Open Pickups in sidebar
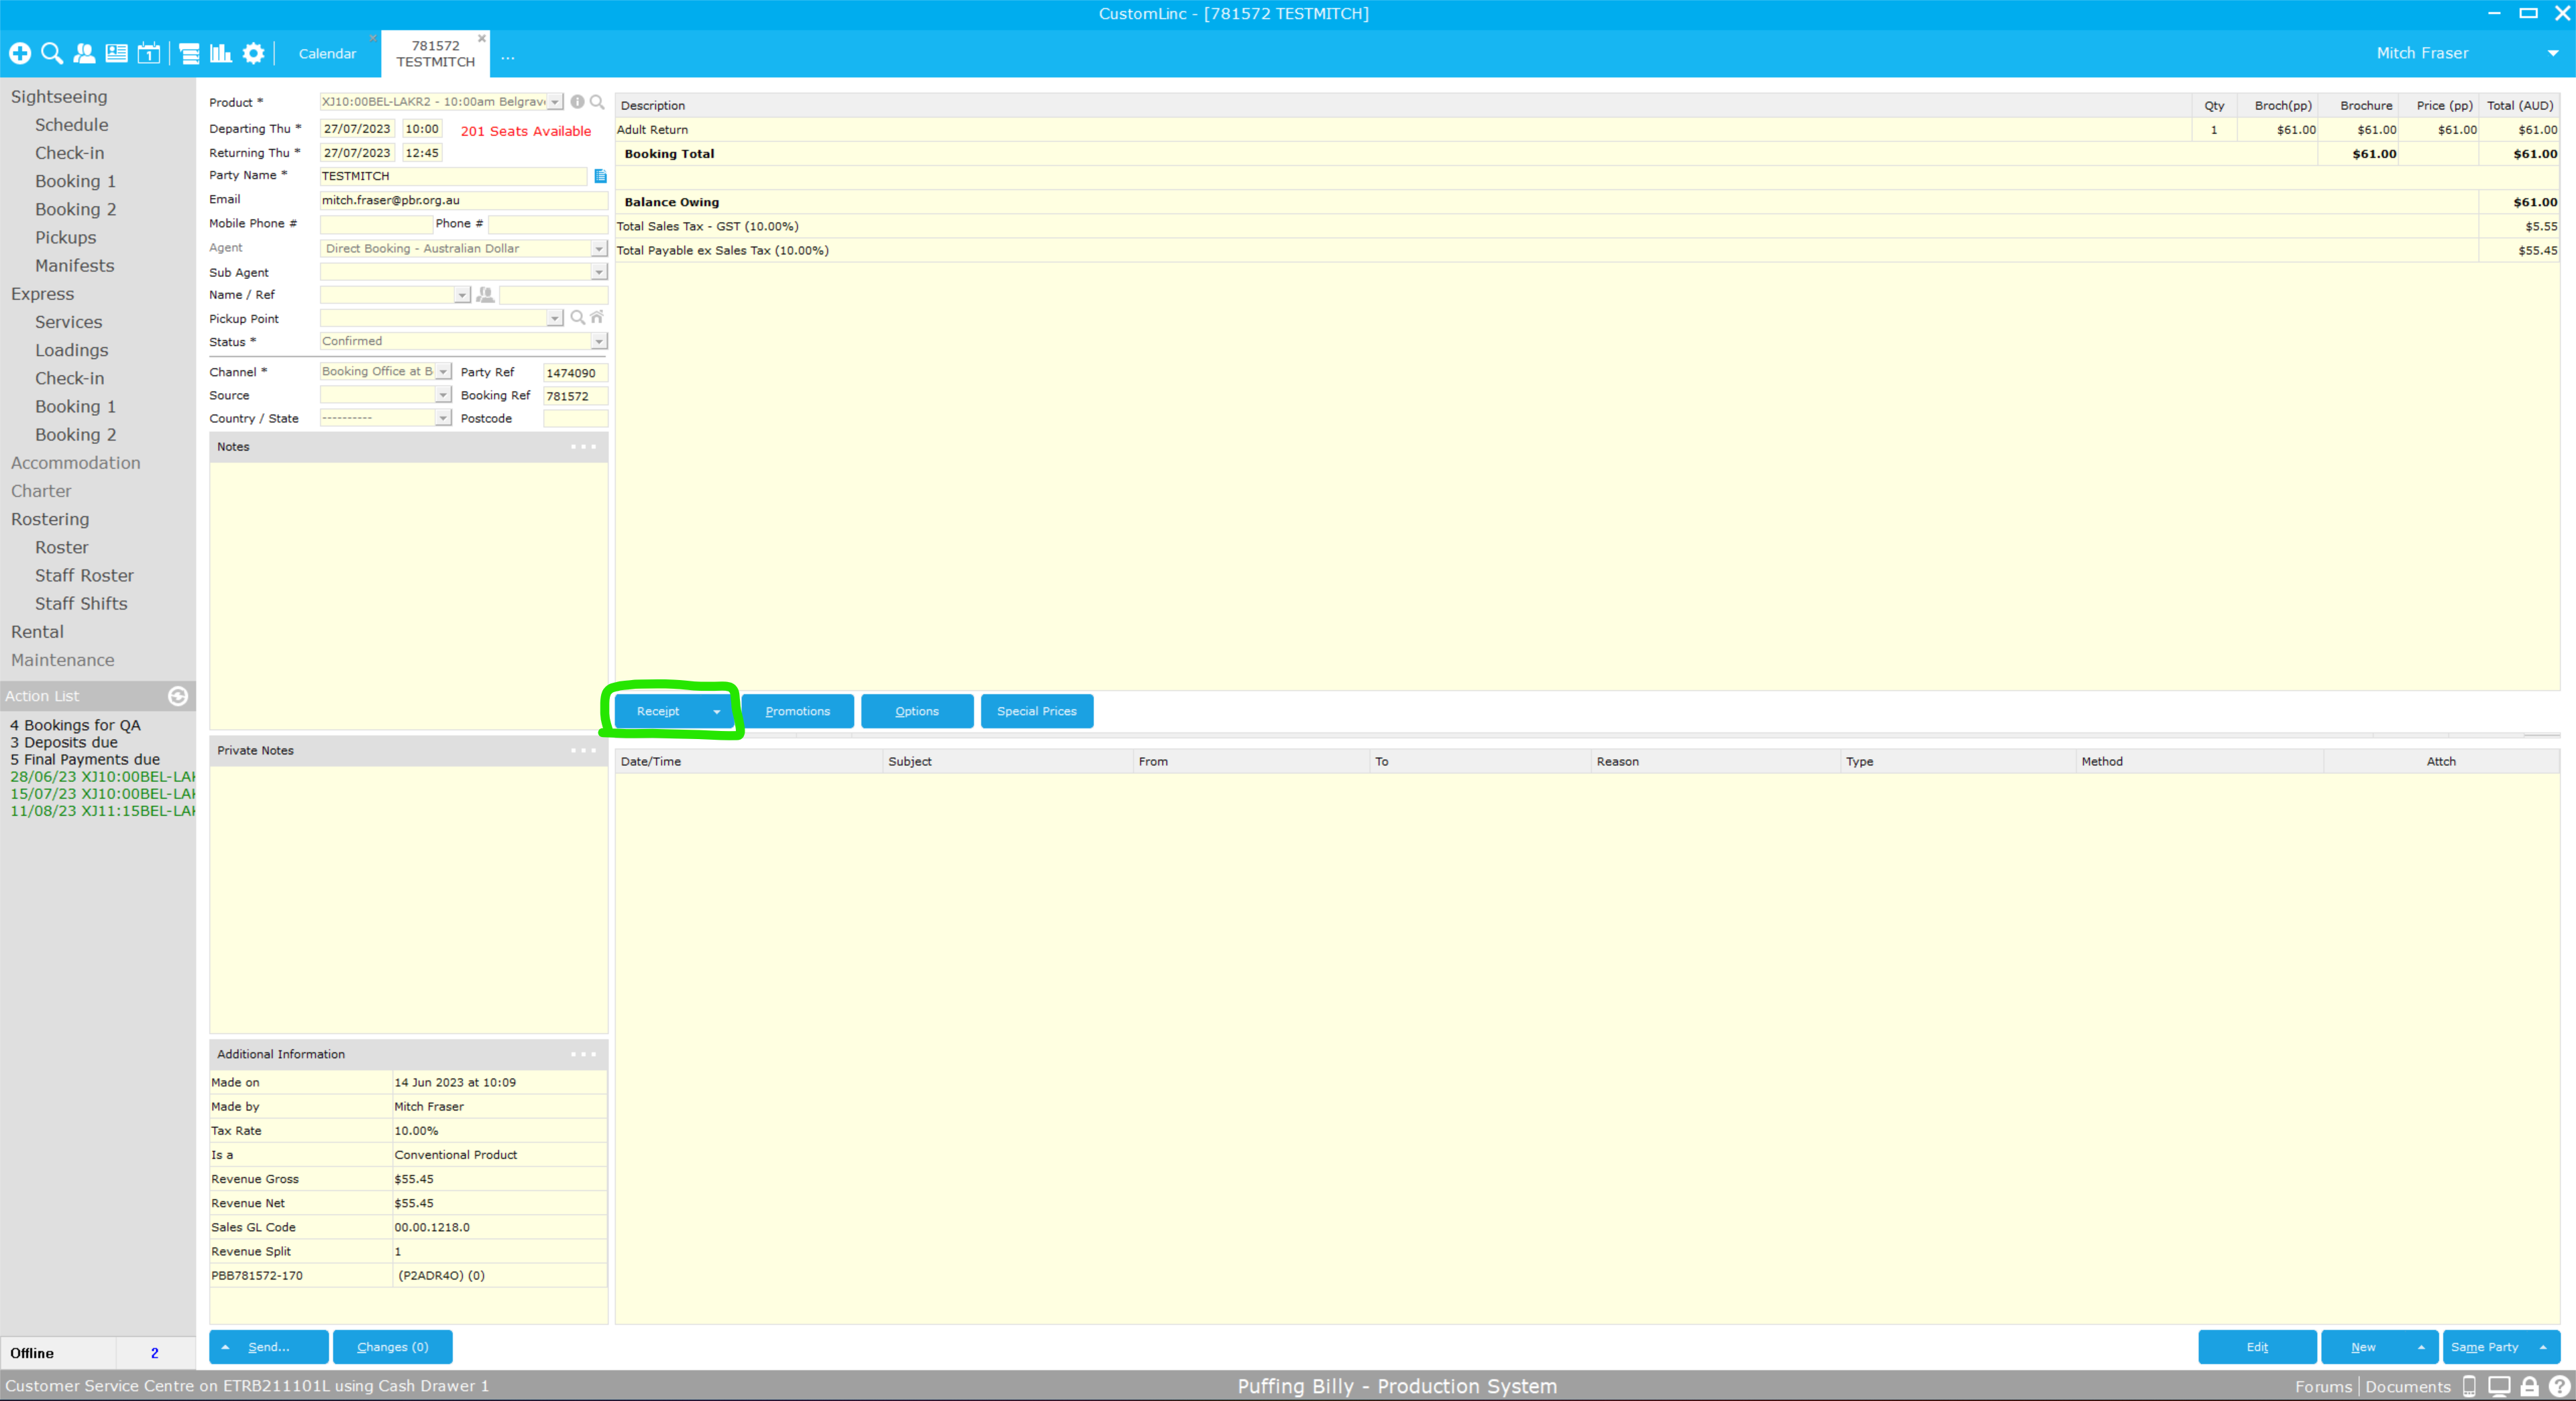The width and height of the screenshot is (2576, 1401). 66,238
